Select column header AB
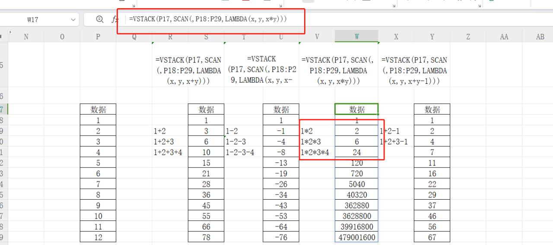Image resolution: width=553 pixels, height=245 pixels. click(x=540, y=37)
